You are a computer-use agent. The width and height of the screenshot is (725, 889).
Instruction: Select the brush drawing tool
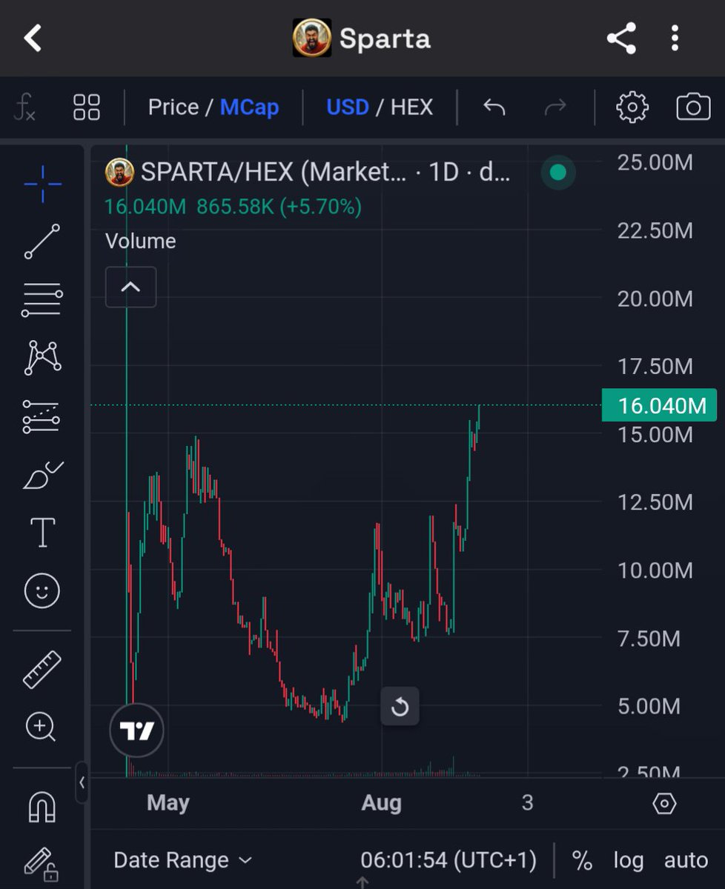[x=42, y=473]
